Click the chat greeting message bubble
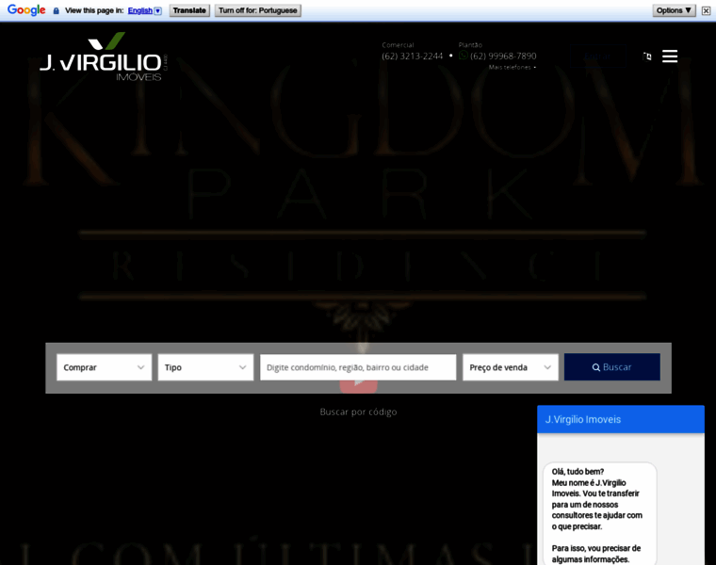 pyautogui.click(x=599, y=514)
